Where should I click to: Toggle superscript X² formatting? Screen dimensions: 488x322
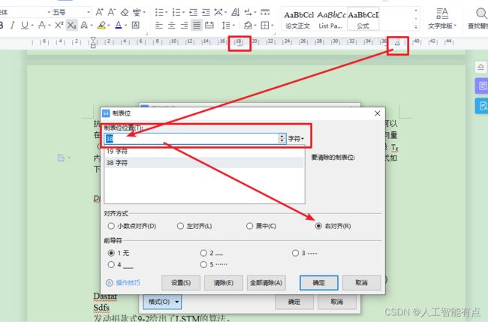[59, 25]
